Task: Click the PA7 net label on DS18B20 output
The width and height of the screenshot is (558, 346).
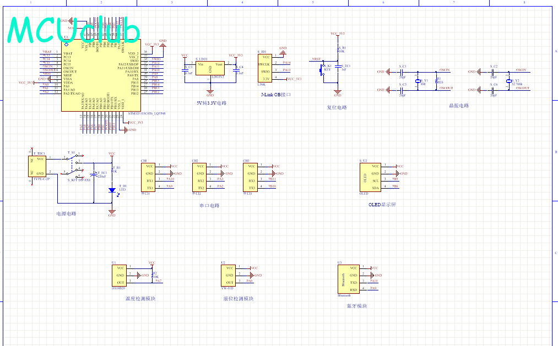Action: (158, 281)
